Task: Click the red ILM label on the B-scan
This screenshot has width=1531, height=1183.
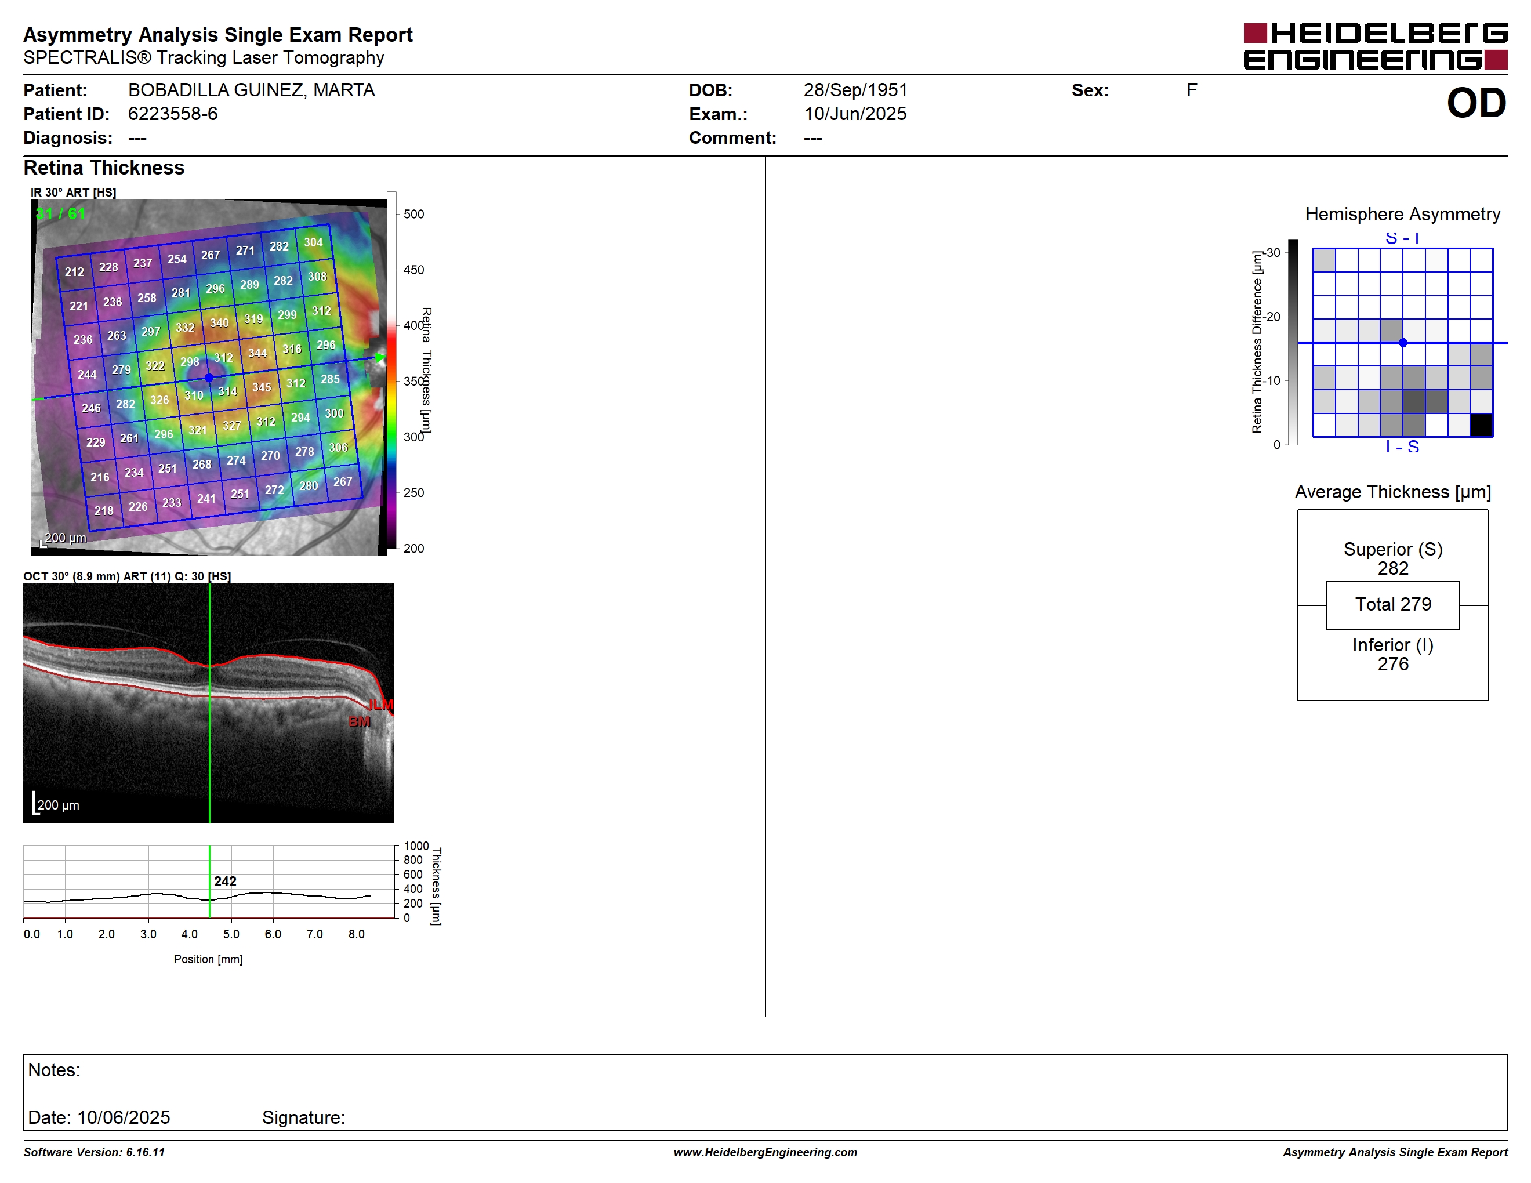Action: (x=382, y=705)
